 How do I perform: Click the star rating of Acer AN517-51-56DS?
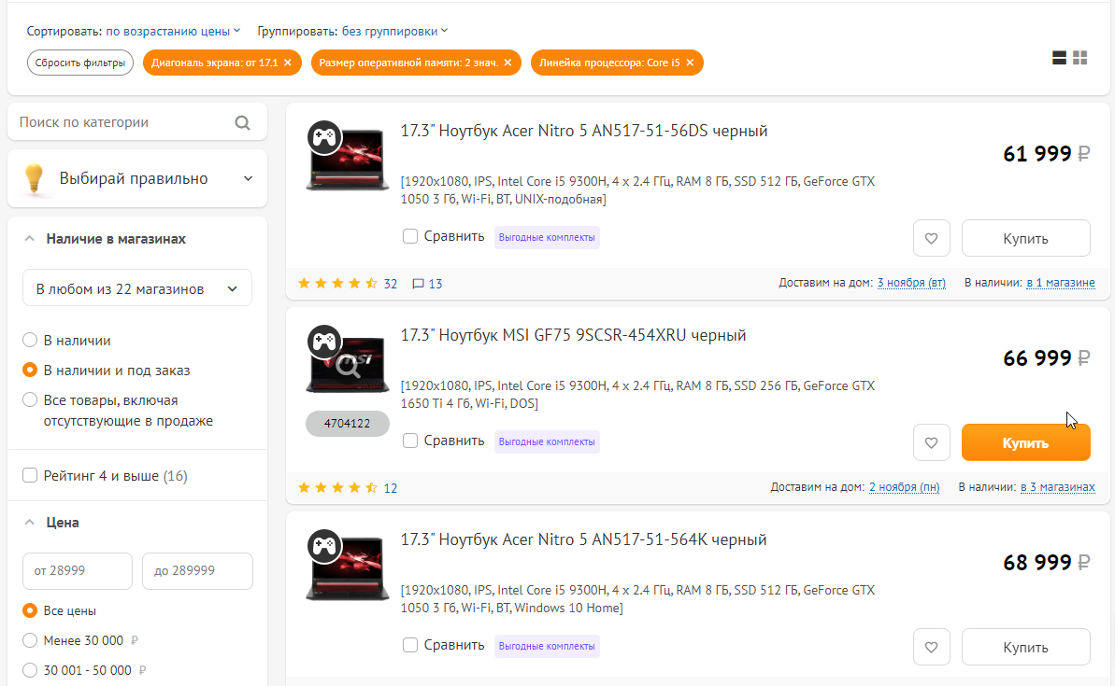[337, 284]
